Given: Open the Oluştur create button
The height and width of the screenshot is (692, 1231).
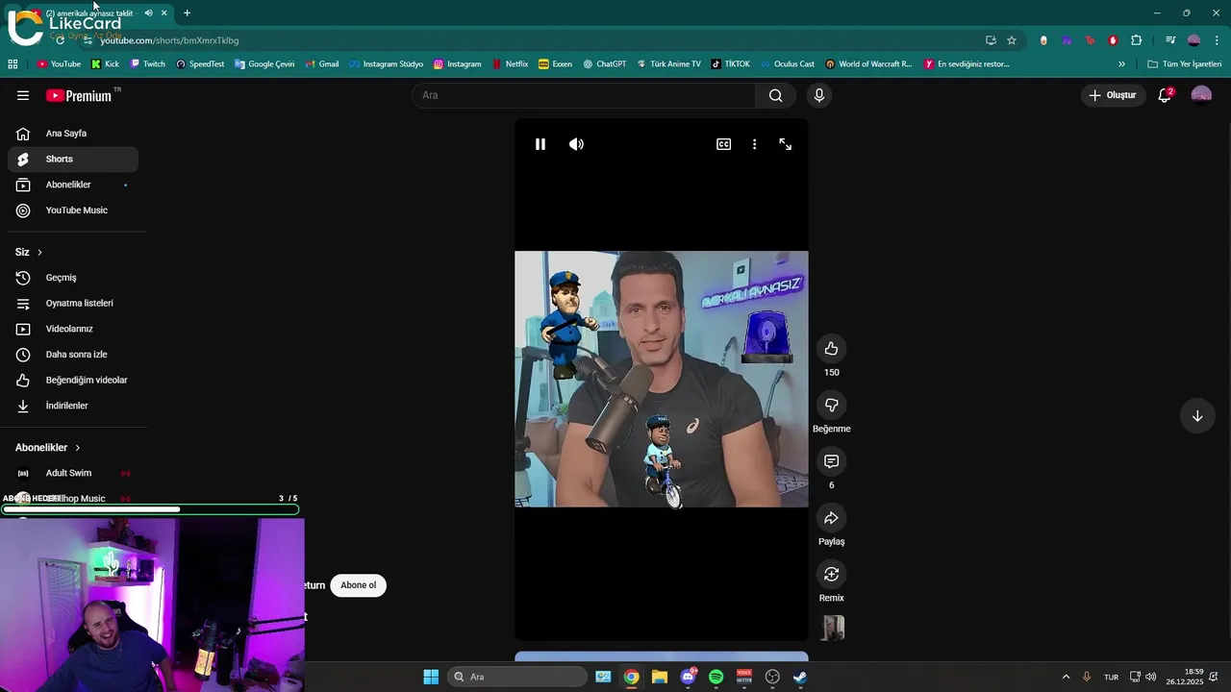Looking at the screenshot, I should tap(1113, 95).
